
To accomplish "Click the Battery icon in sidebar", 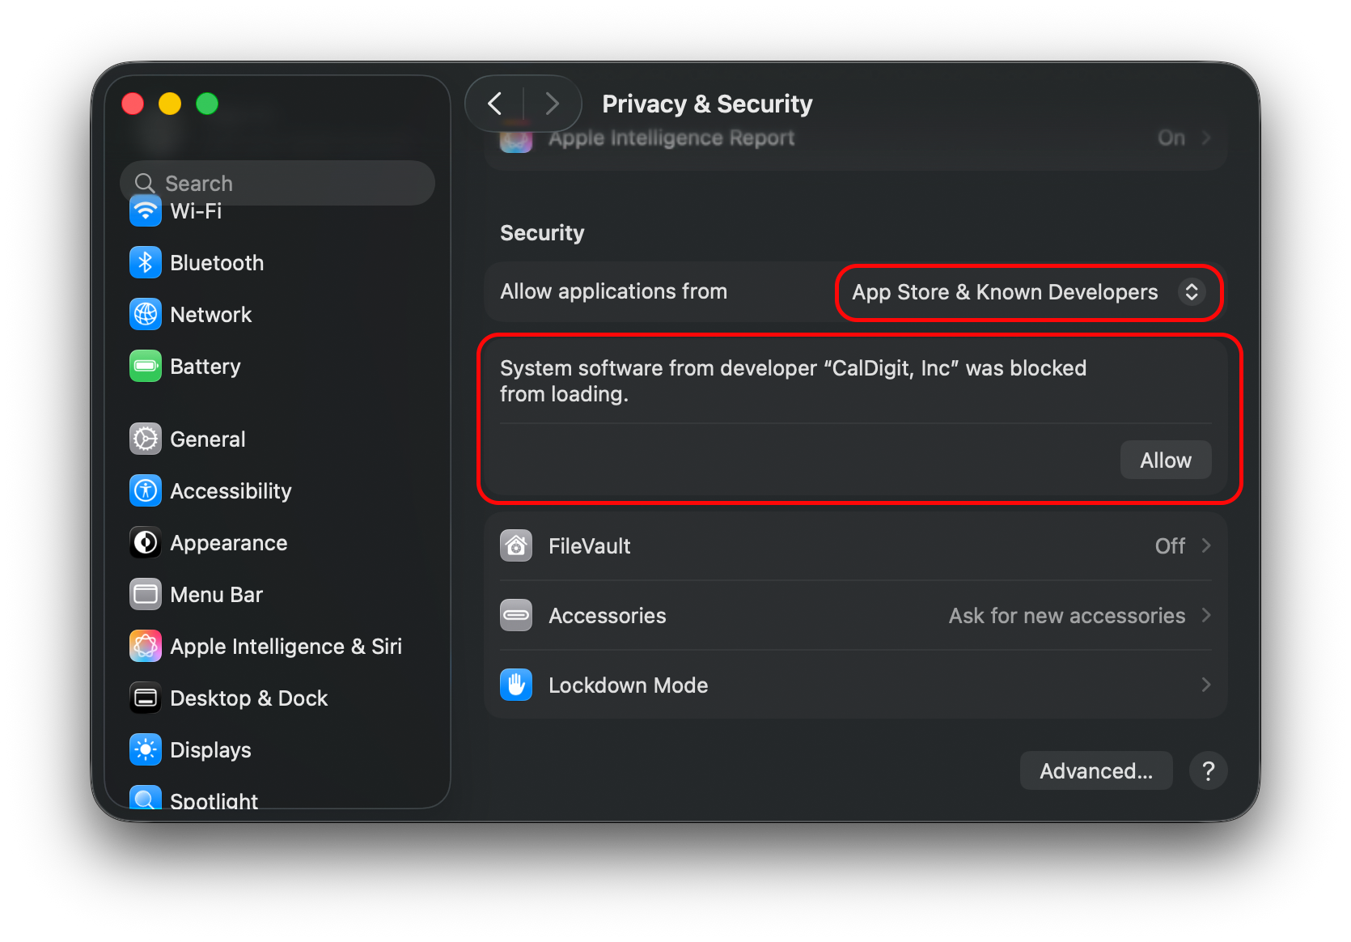I will click(146, 367).
